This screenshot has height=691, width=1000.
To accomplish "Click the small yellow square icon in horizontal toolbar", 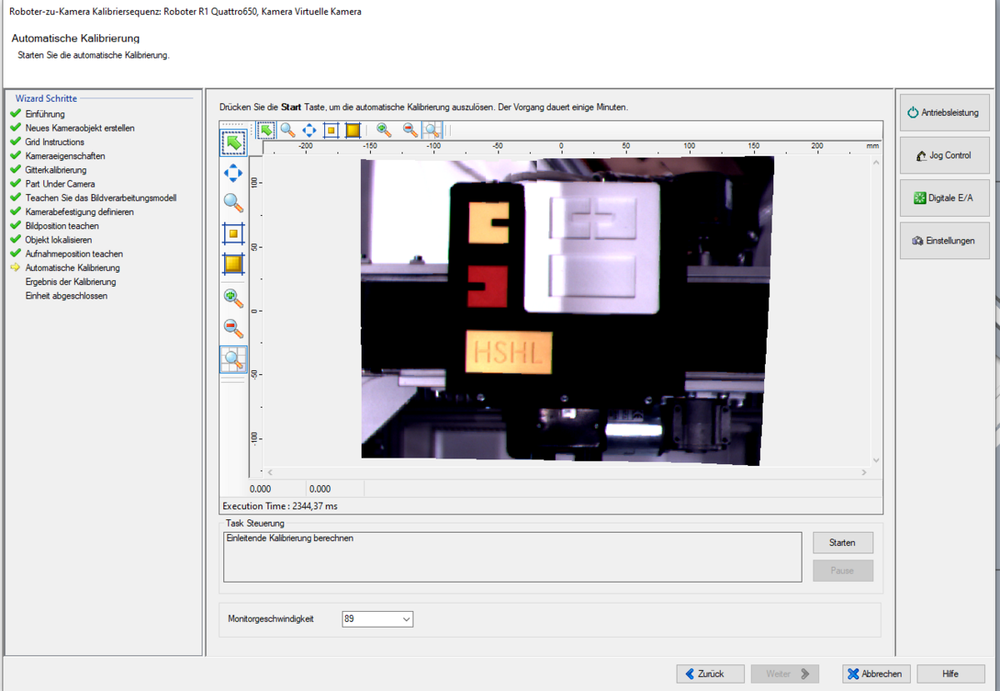I will [331, 130].
